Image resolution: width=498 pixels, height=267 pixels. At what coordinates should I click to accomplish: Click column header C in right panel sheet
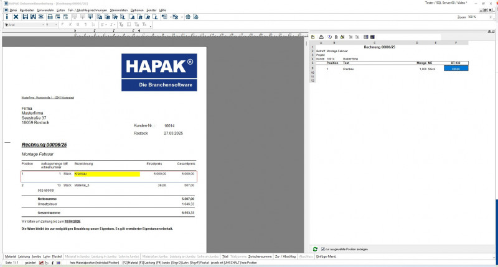(x=375, y=43)
